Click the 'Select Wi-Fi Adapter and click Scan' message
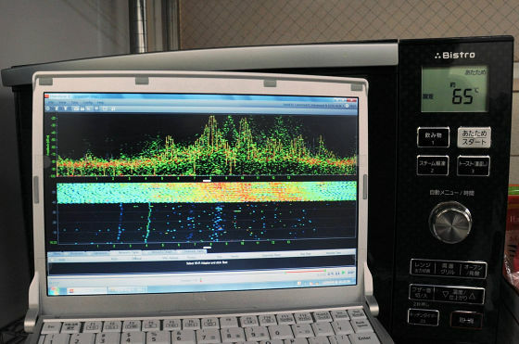The image size is (519, 344). click(x=207, y=263)
